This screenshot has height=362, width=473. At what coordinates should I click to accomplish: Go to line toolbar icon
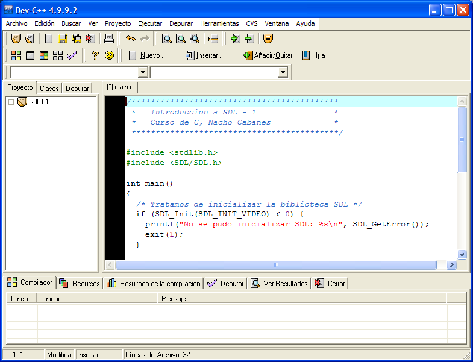pyautogui.click(x=213, y=39)
